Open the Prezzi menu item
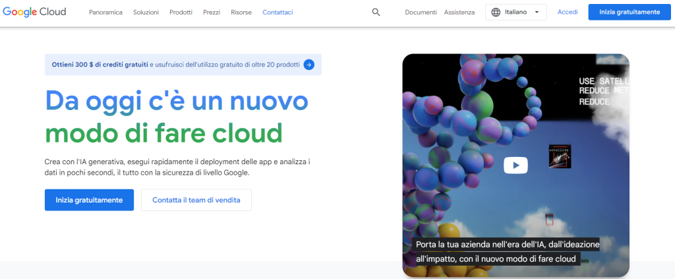This screenshot has height=279, width=675. 212,13
